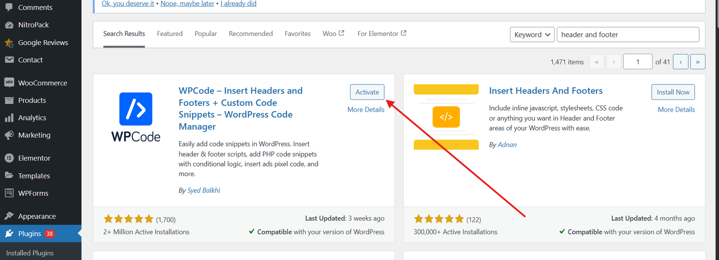Click the Appearance paintbrush icon
Viewport: 719px width, 260px height.
tap(9, 216)
